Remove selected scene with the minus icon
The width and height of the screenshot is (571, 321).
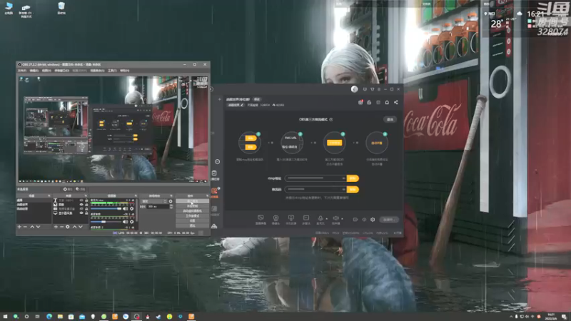tap(25, 227)
